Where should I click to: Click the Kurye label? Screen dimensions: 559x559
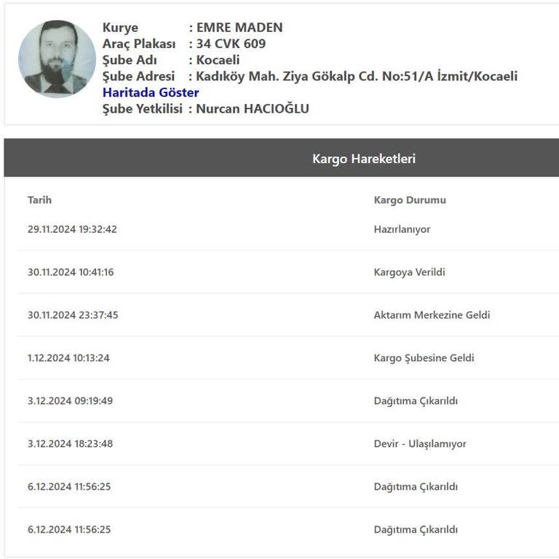click(120, 28)
